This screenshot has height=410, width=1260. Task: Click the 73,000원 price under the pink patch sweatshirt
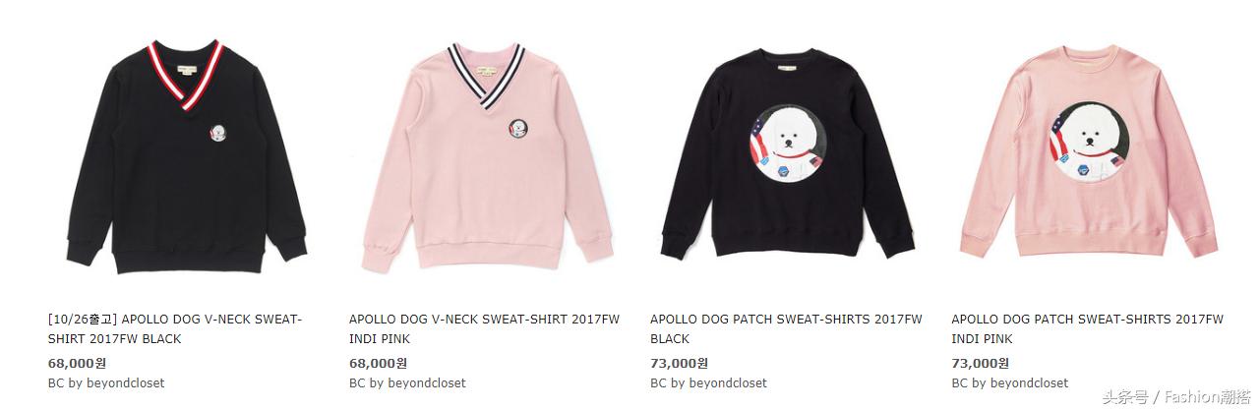[x=980, y=363]
